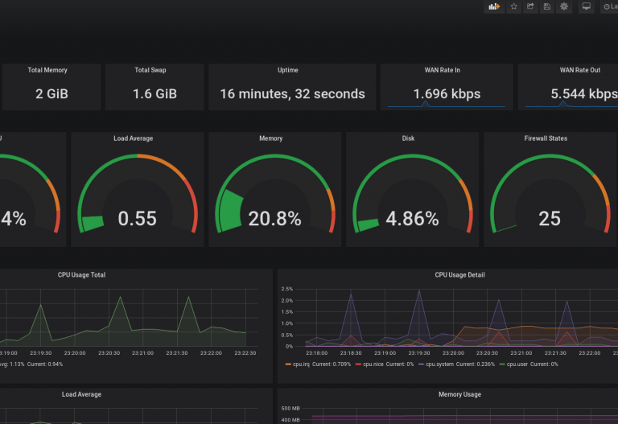Click the 0.55 load average value
This screenshot has width=618, height=424.
[x=137, y=219]
